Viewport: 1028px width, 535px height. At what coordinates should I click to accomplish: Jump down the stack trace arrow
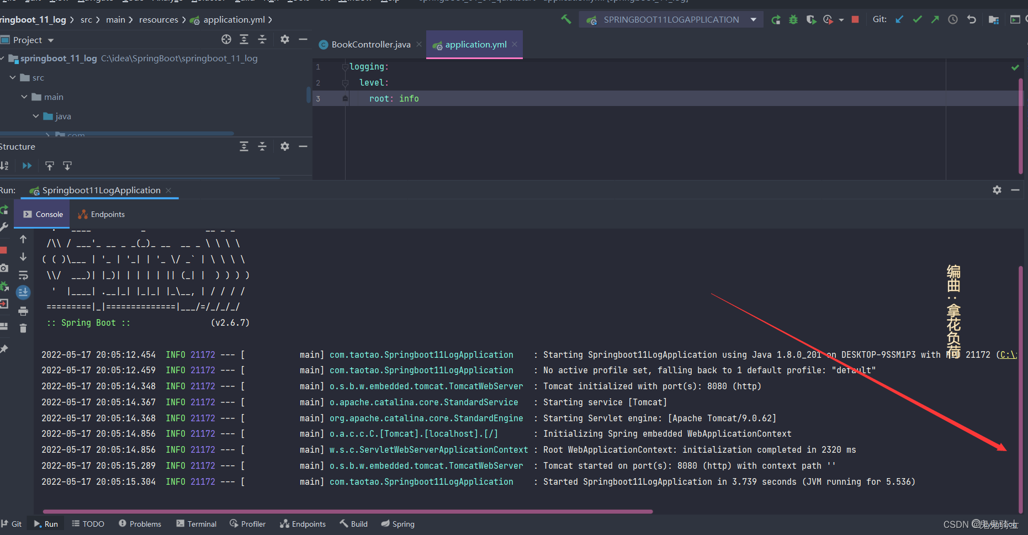tap(23, 257)
